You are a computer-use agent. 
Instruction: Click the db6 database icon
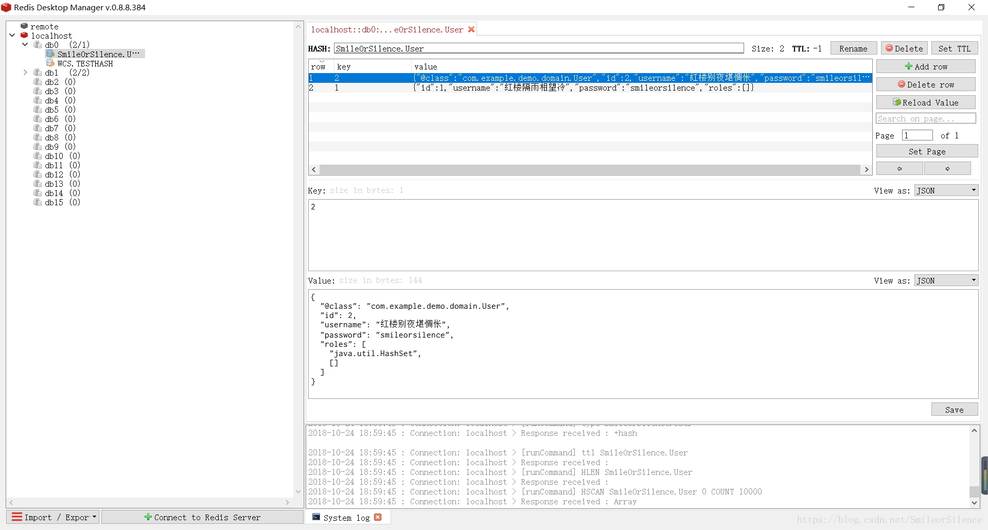pos(38,118)
